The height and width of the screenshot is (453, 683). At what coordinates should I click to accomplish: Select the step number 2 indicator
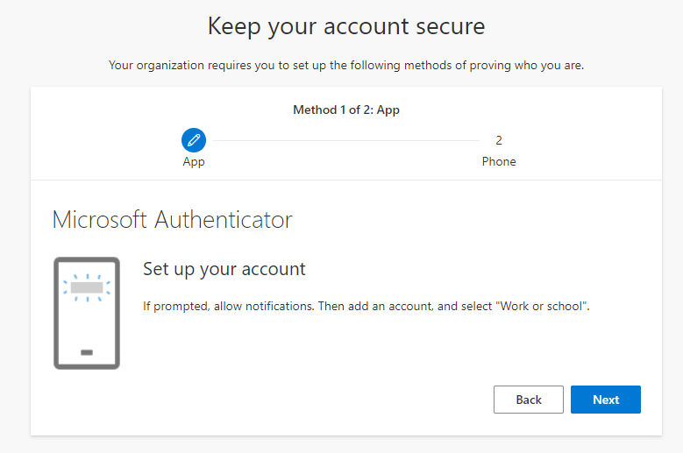click(499, 140)
